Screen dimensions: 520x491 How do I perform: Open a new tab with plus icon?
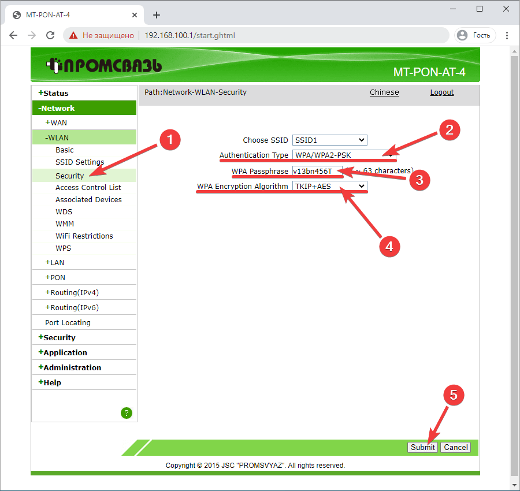156,15
